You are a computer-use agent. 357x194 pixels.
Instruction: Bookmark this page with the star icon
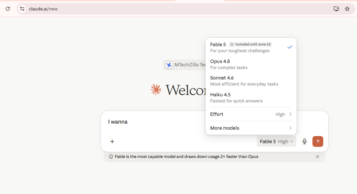(x=347, y=9)
